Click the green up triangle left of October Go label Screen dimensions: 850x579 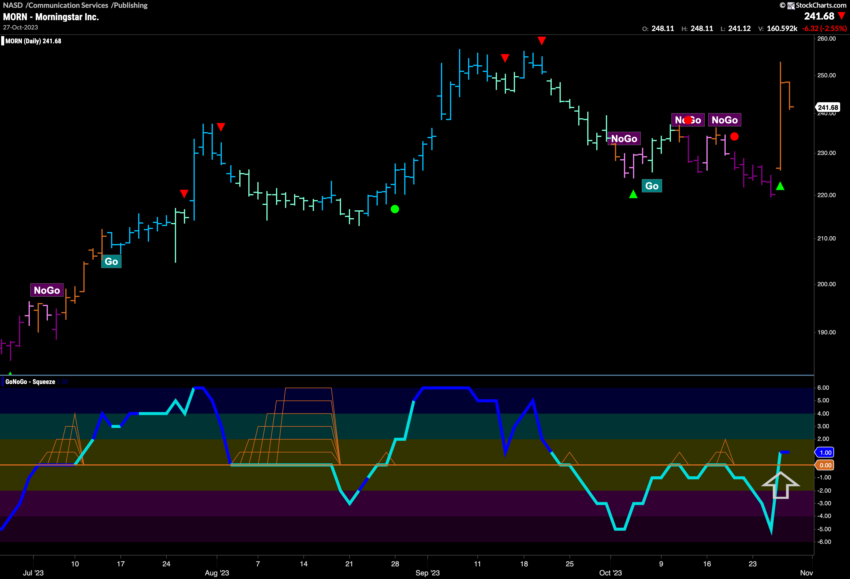coord(633,194)
